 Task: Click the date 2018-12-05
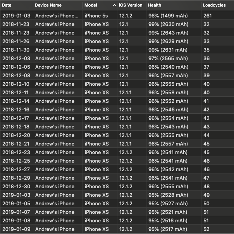pos(16,67)
